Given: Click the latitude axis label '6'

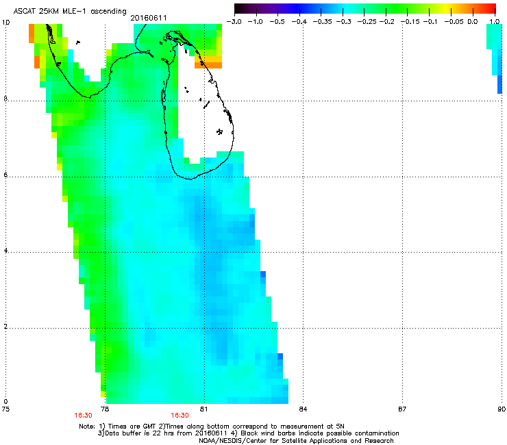Looking at the screenshot, I should click(x=5, y=175).
